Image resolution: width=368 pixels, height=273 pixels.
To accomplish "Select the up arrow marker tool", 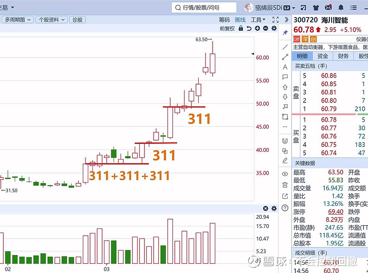I will [x=285, y=87].
